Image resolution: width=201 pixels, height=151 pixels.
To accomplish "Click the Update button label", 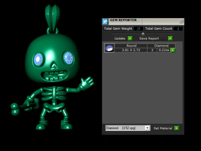I will coord(120,39).
